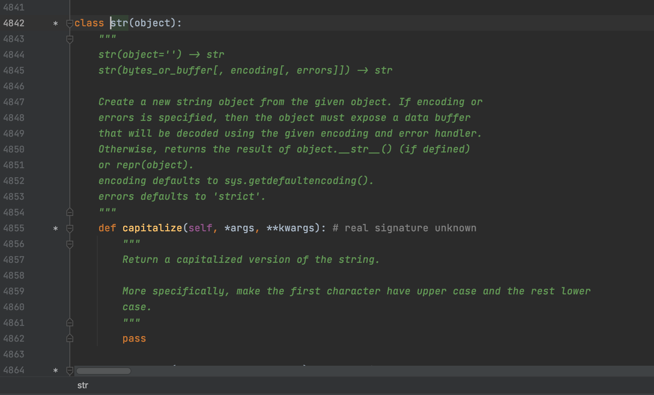Fold the docstring closing marker on line 4861
The height and width of the screenshot is (395, 654).
69,323
